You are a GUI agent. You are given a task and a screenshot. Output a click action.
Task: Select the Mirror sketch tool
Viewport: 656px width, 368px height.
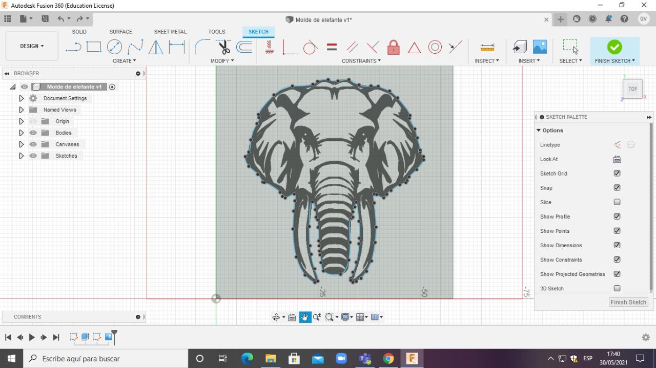[x=156, y=47]
